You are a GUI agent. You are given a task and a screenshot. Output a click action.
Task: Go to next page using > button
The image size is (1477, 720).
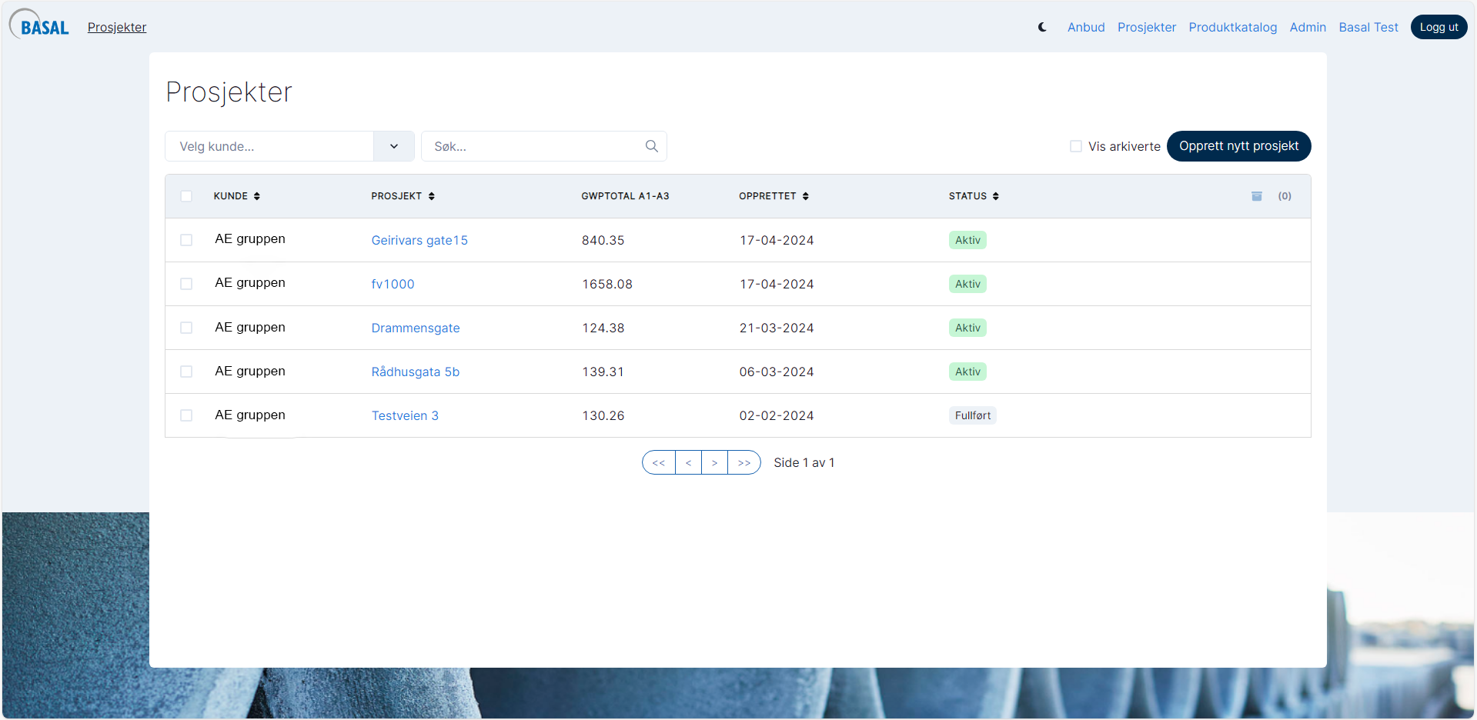point(714,462)
